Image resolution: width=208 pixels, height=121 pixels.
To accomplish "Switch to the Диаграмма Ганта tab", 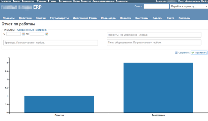I will [x=85, y=18].
